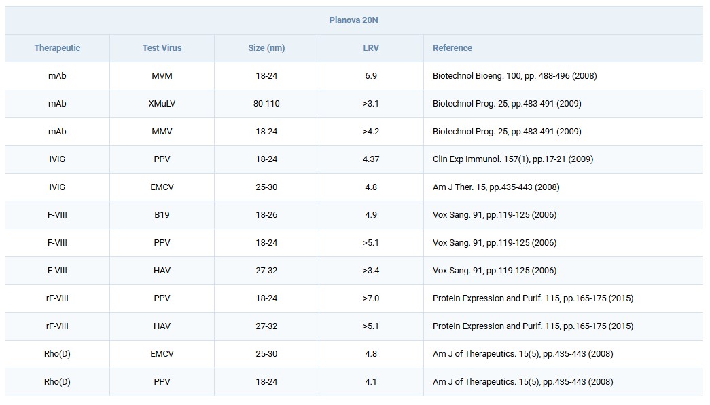This screenshot has height=405, width=710.
Task: Select the 18-26 size cell
Action: pyautogui.click(x=266, y=215)
